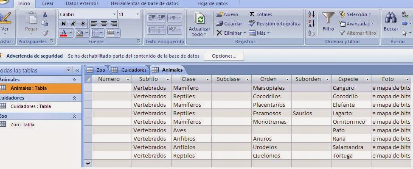Click the Cut scissors icon
This screenshot has width=413, height=169.
pyautogui.click(x=45, y=14)
